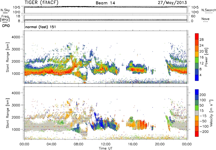
Task: Click the '16:00' time tick label
Action: pos(133,144)
